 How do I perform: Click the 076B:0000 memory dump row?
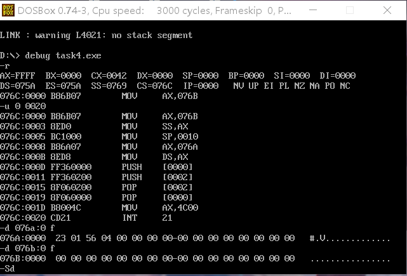coord(195,258)
